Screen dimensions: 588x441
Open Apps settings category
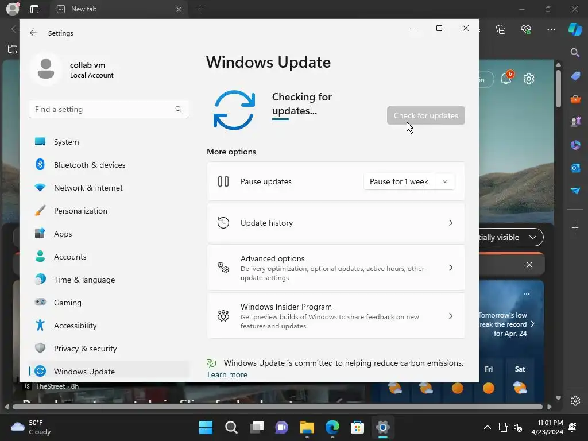coord(109,234)
